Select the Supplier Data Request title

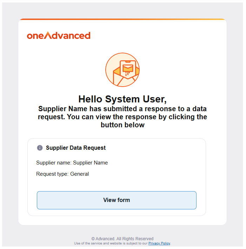(x=76, y=148)
